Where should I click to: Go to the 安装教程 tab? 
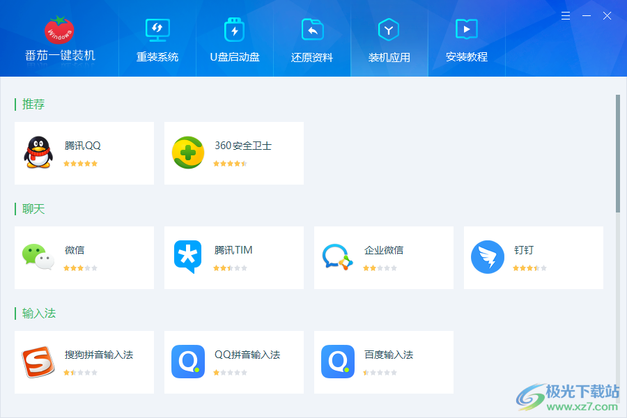pos(467,39)
